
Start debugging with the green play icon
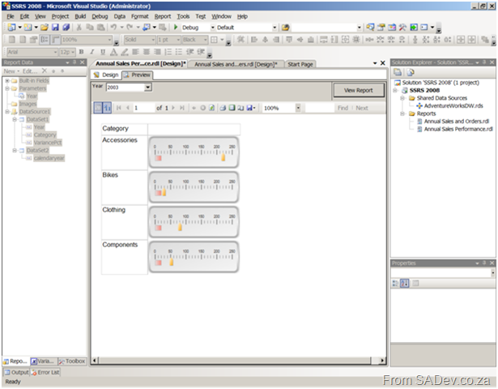coord(176,28)
